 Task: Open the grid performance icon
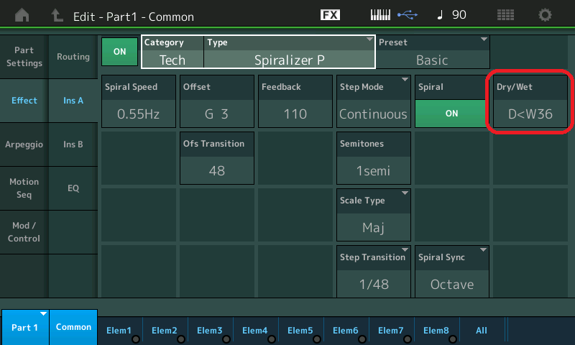coord(505,15)
